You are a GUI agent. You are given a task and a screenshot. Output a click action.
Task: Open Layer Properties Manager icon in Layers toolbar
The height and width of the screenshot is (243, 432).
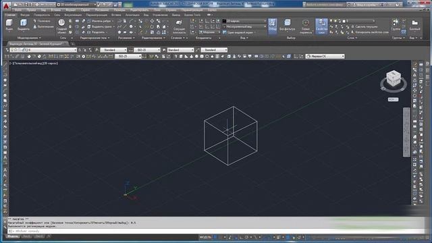(7, 50)
